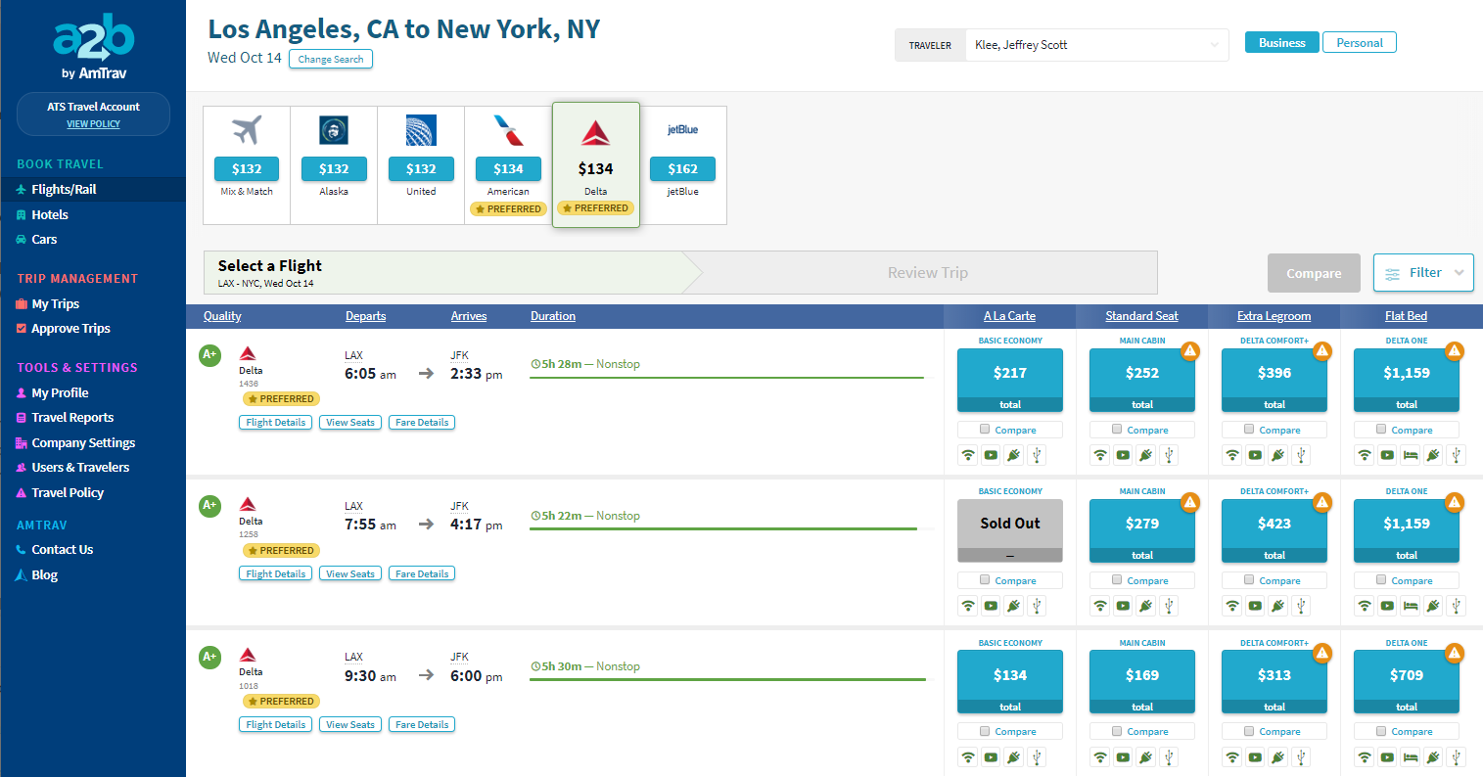Open Hotels in the sidebar
This screenshot has width=1483, height=777.
coord(50,214)
